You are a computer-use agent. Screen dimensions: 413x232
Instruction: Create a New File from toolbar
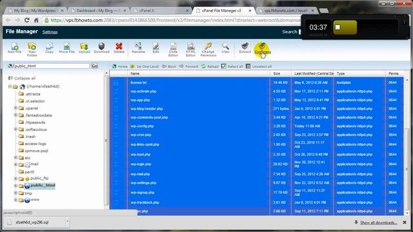tap(14, 48)
